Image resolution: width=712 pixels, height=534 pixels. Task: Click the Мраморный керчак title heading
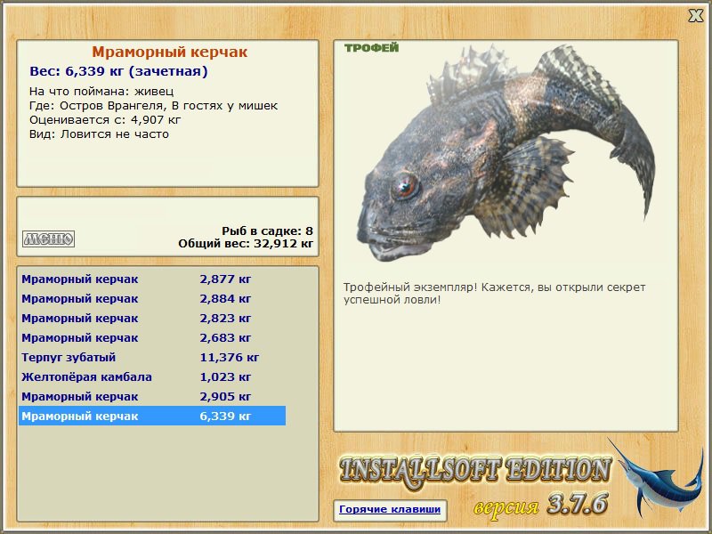(170, 52)
